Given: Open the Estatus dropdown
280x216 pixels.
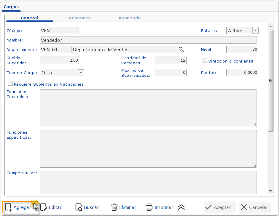Looking at the screenshot, I should pyautogui.click(x=255, y=30).
